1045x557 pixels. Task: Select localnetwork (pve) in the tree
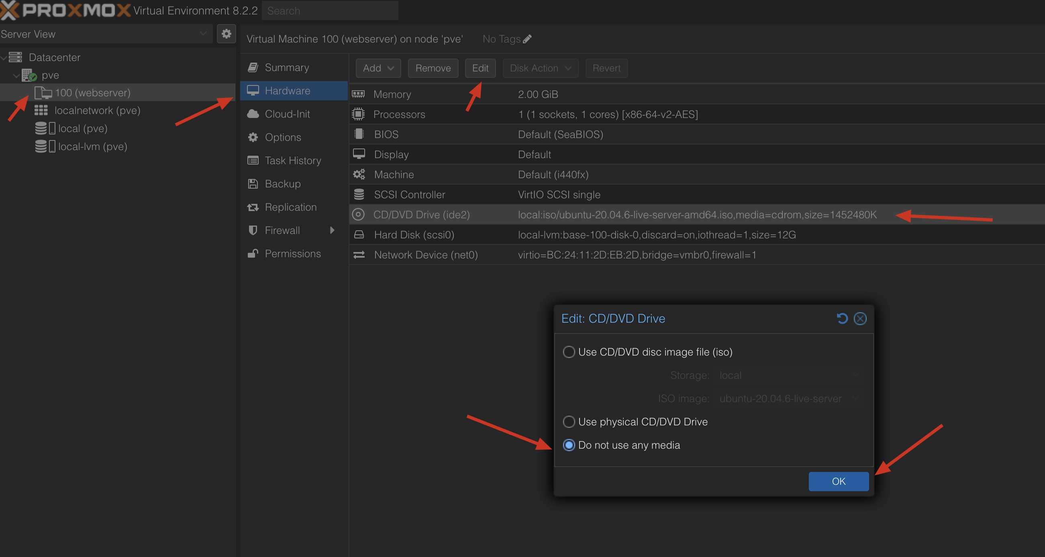click(x=118, y=110)
